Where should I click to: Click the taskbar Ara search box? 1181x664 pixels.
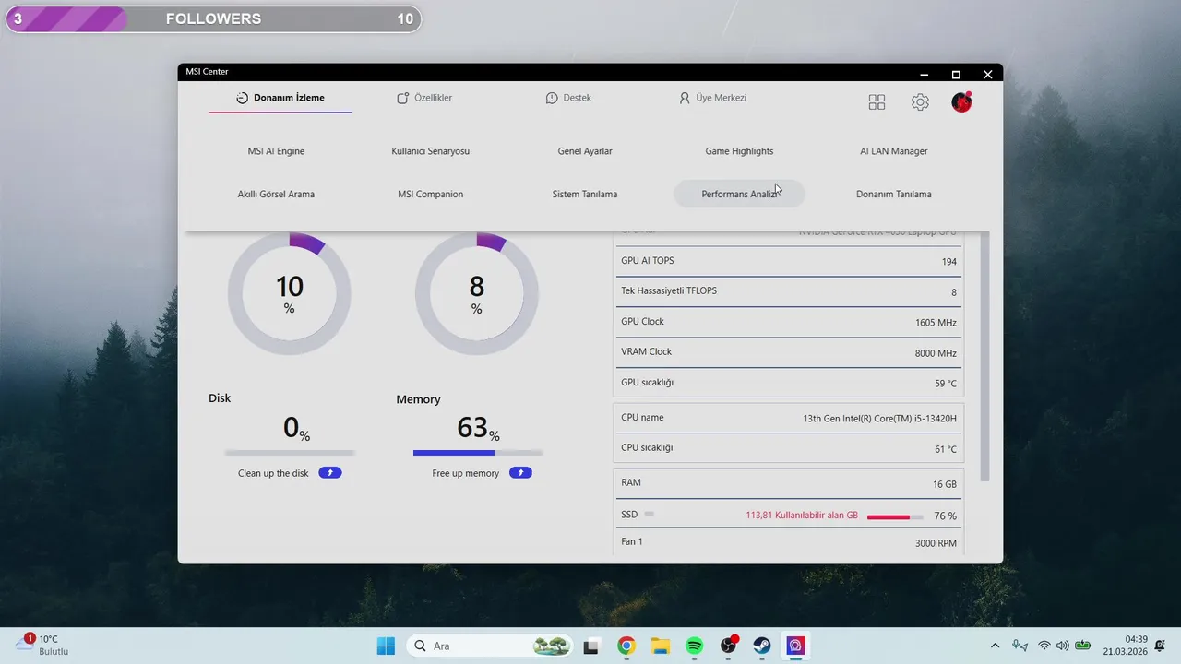coord(490,646)
